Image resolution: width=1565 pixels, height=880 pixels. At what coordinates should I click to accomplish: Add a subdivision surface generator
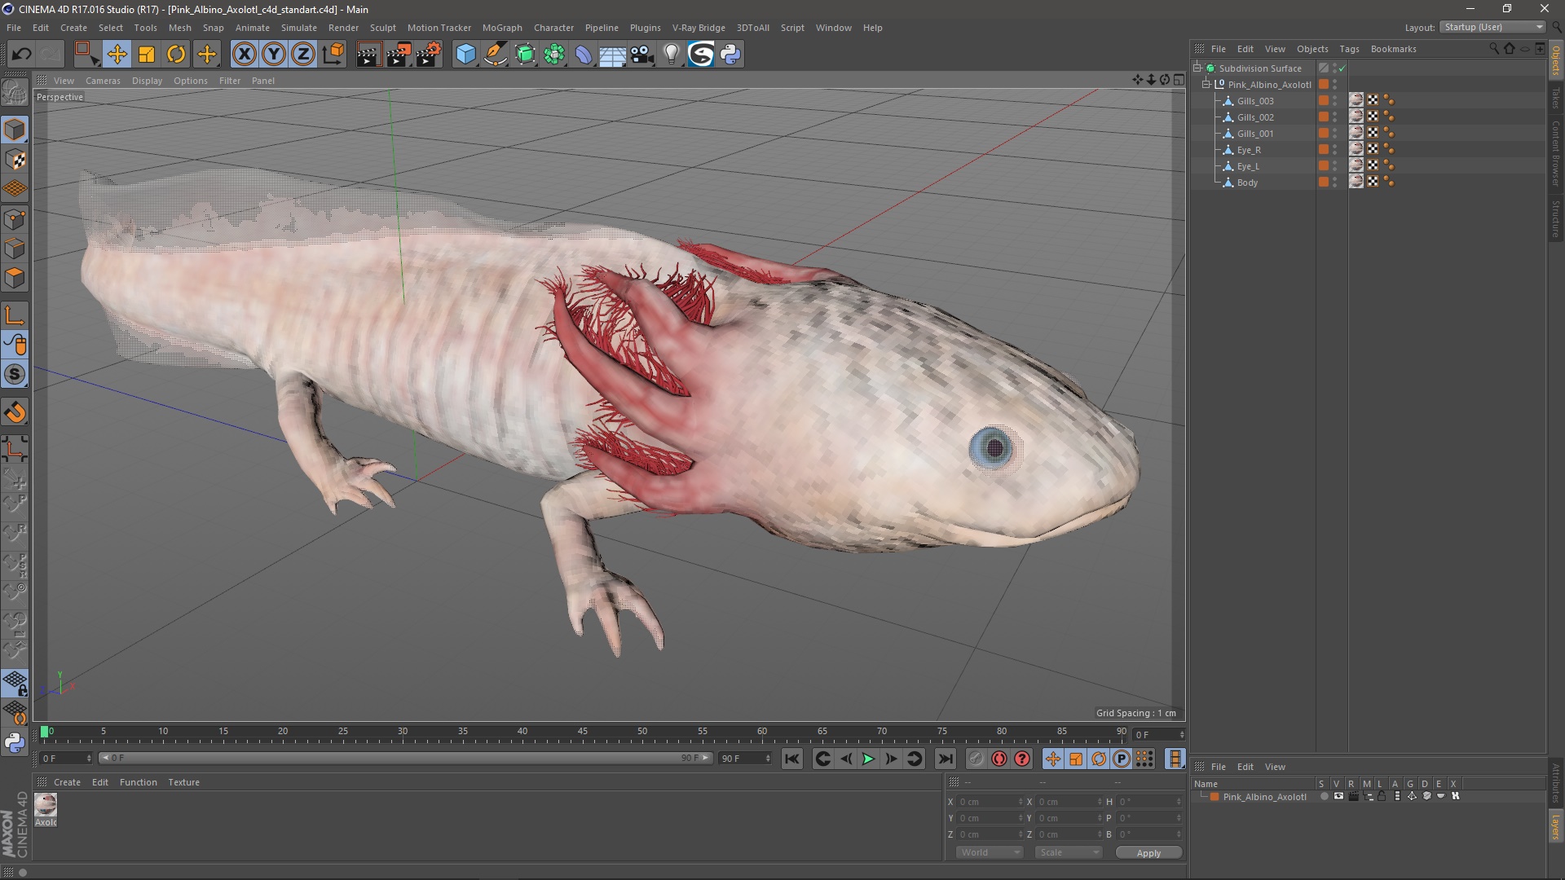tap(526, 54)
